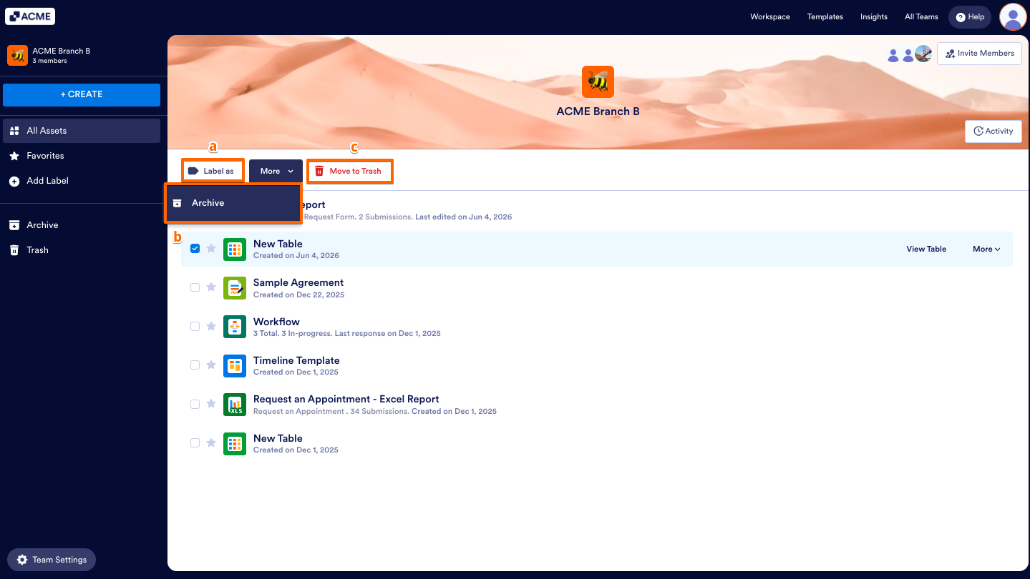This screenshot has width=1030, height=579.
Task: Click the star icon beside Favorites
Action: pos(14,156)
